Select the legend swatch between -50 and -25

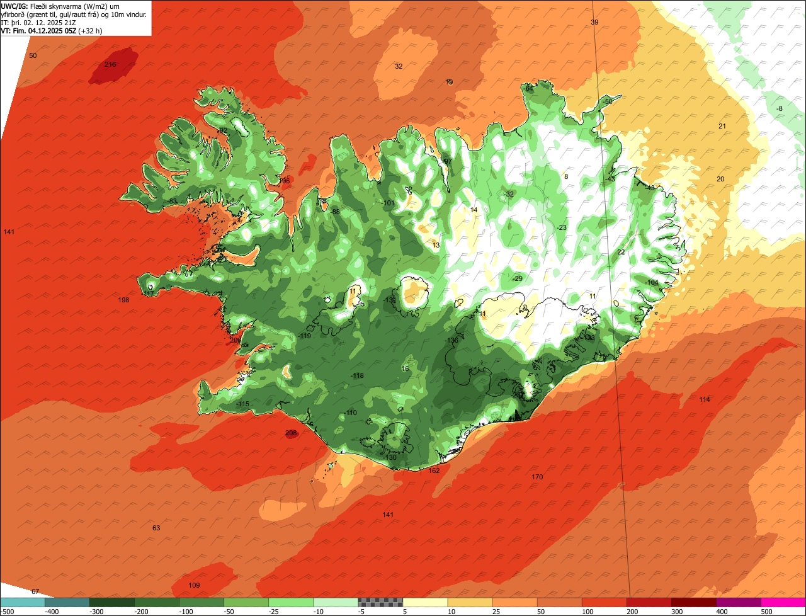coord(246,602)
